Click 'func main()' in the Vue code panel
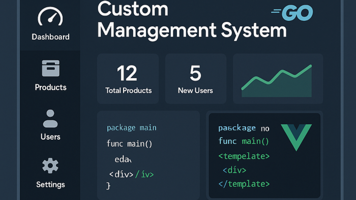 click(x=244, y=141)
